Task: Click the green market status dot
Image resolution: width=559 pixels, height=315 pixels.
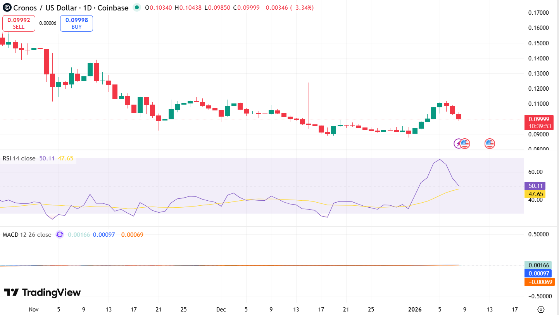Action: (x=136, y=7)
